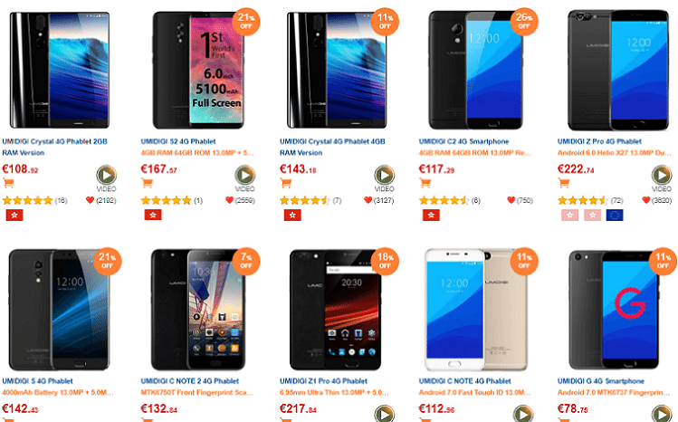
Task: Open UMIDIGI C NOTE 2 4G Phablet link
Action: [190, 381]
